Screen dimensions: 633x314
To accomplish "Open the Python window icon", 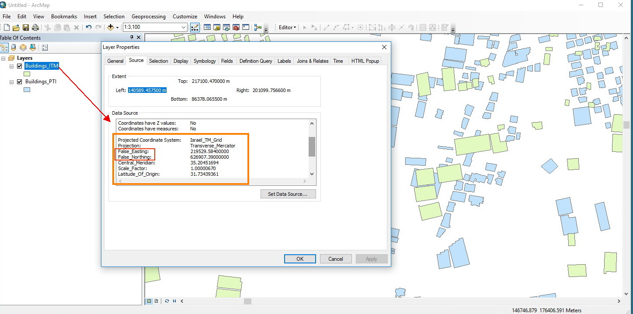I will (246, 27).
